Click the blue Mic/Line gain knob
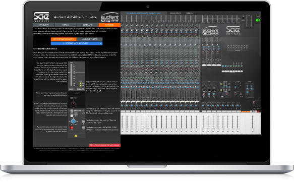 tap(73, 122)
